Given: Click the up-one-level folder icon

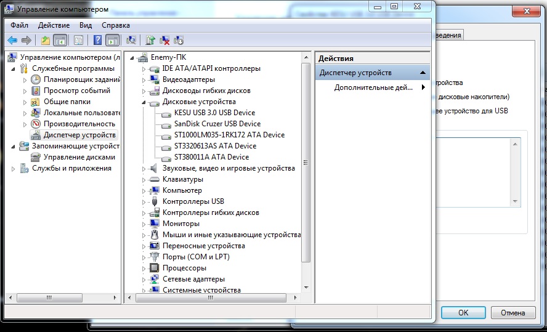Looking at the screenshot, I should tap(46, 41).
